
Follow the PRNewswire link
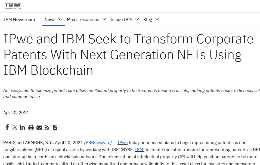pos(98,142)
